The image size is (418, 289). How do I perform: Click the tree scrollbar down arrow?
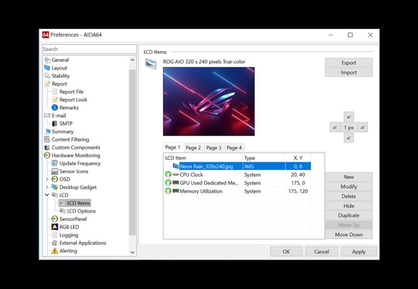[x=133, y=252]
